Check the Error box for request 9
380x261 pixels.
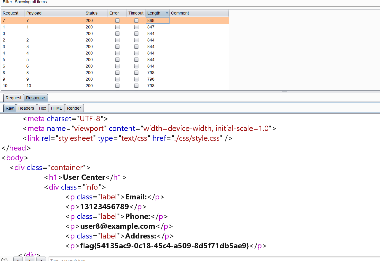(117, 79)
